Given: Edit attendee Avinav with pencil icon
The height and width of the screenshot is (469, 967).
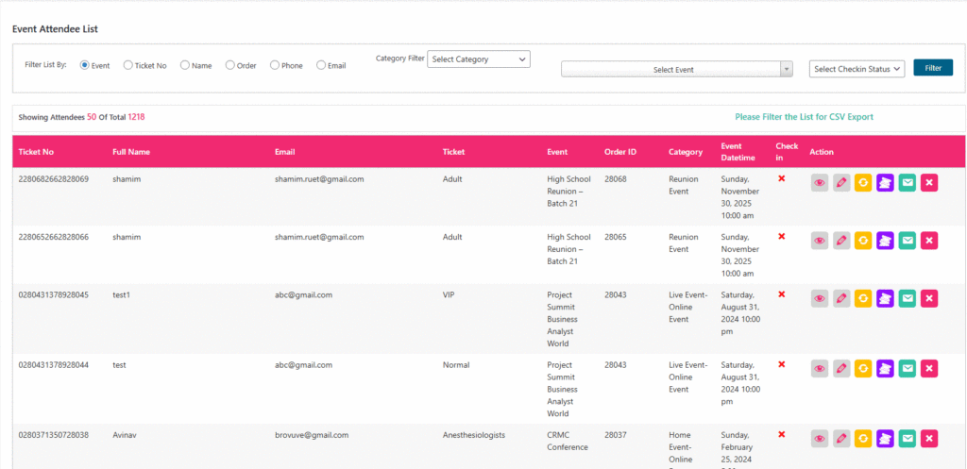Looking at the screenshot, I should click(x=841, y=439).
